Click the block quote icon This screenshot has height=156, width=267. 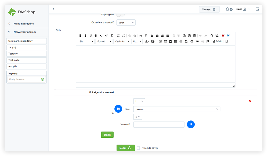pyautogui.click(x=141, y=36)
